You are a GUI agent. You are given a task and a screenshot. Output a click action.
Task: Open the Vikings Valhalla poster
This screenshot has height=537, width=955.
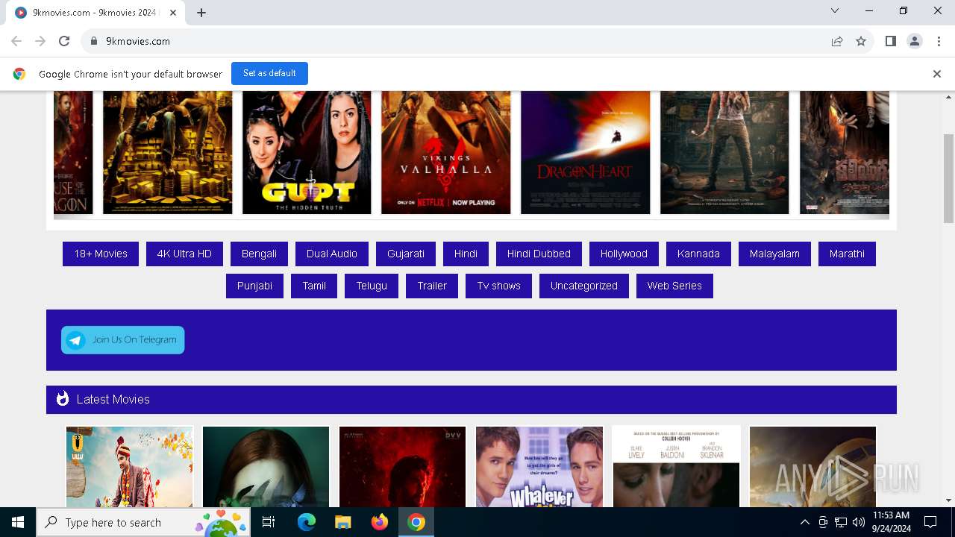click(446, 153)
